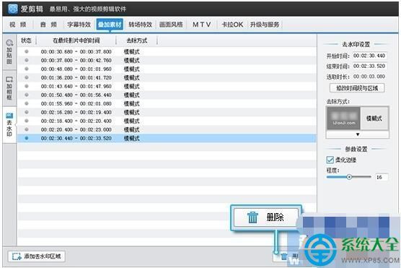The image size is (401, 268).
Task: Toggle the 柔化边缘 checkbox
Action: click(x=330, y=160)
